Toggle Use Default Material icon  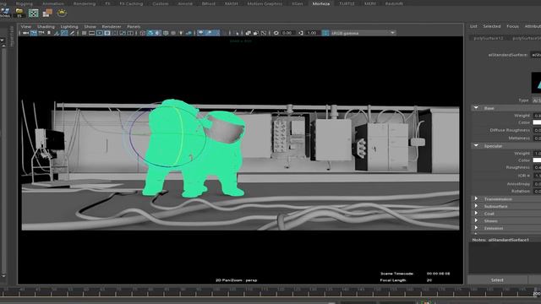(x=158, y=33)
